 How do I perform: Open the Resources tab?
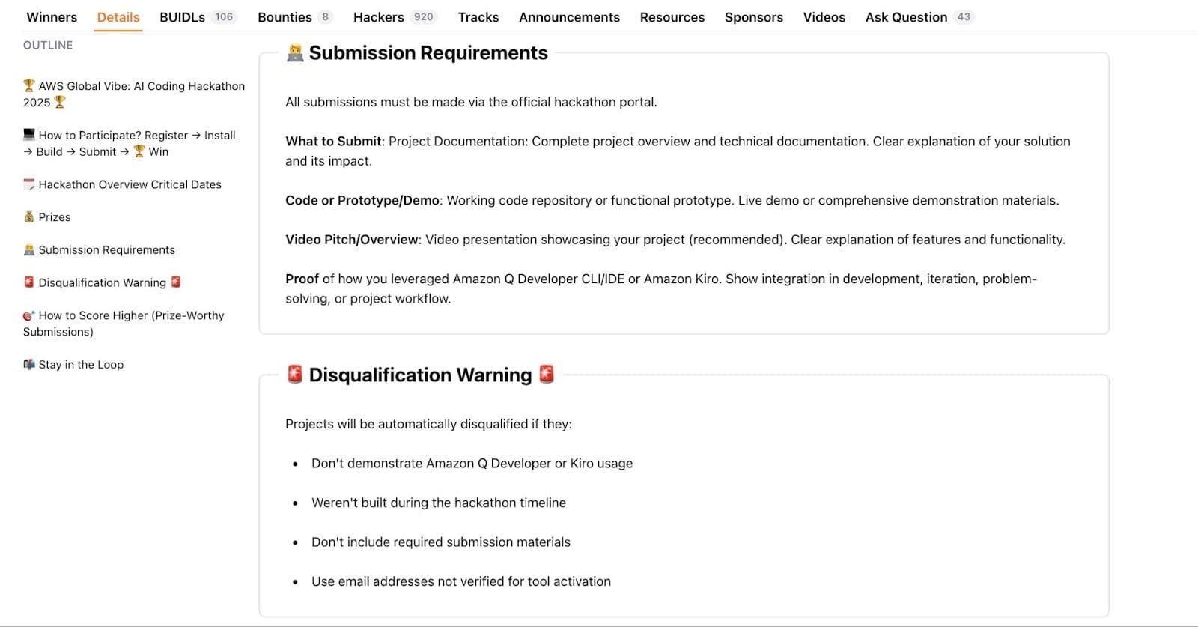[x=672, y=16]
